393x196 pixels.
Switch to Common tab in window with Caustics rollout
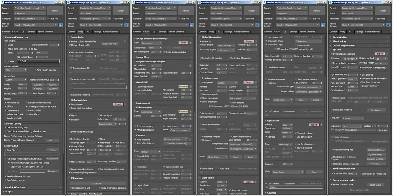(268, 32)
